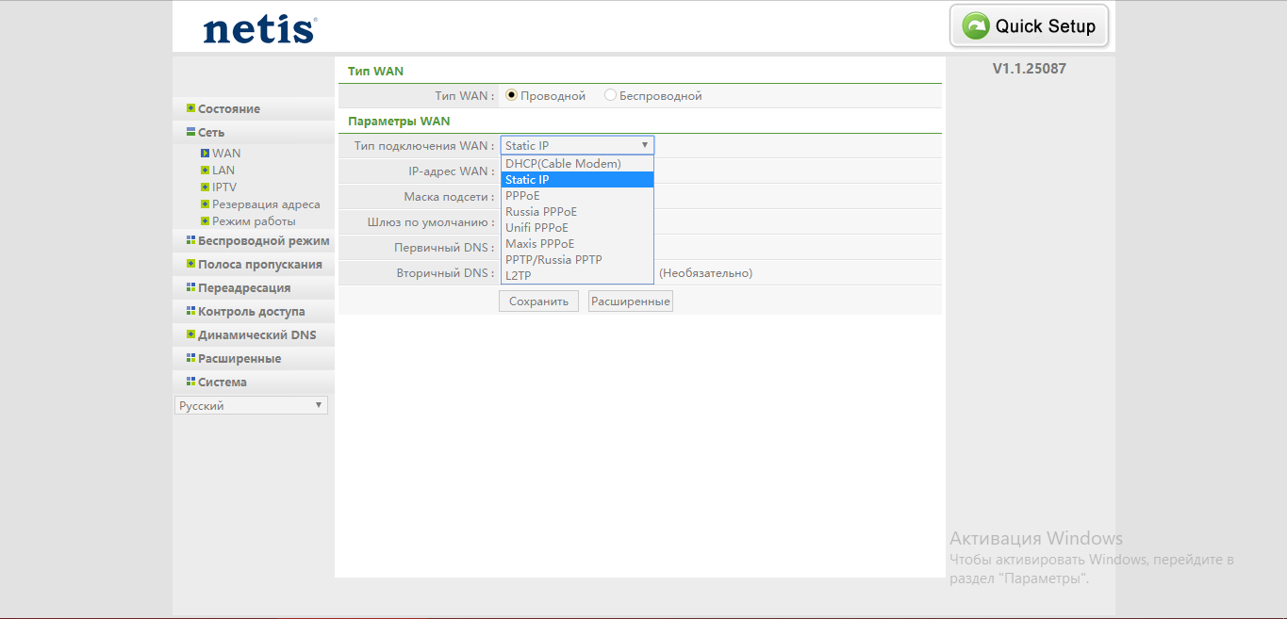
Task: Click the icon beside Контроль доступа
Action: coord(190,311)
